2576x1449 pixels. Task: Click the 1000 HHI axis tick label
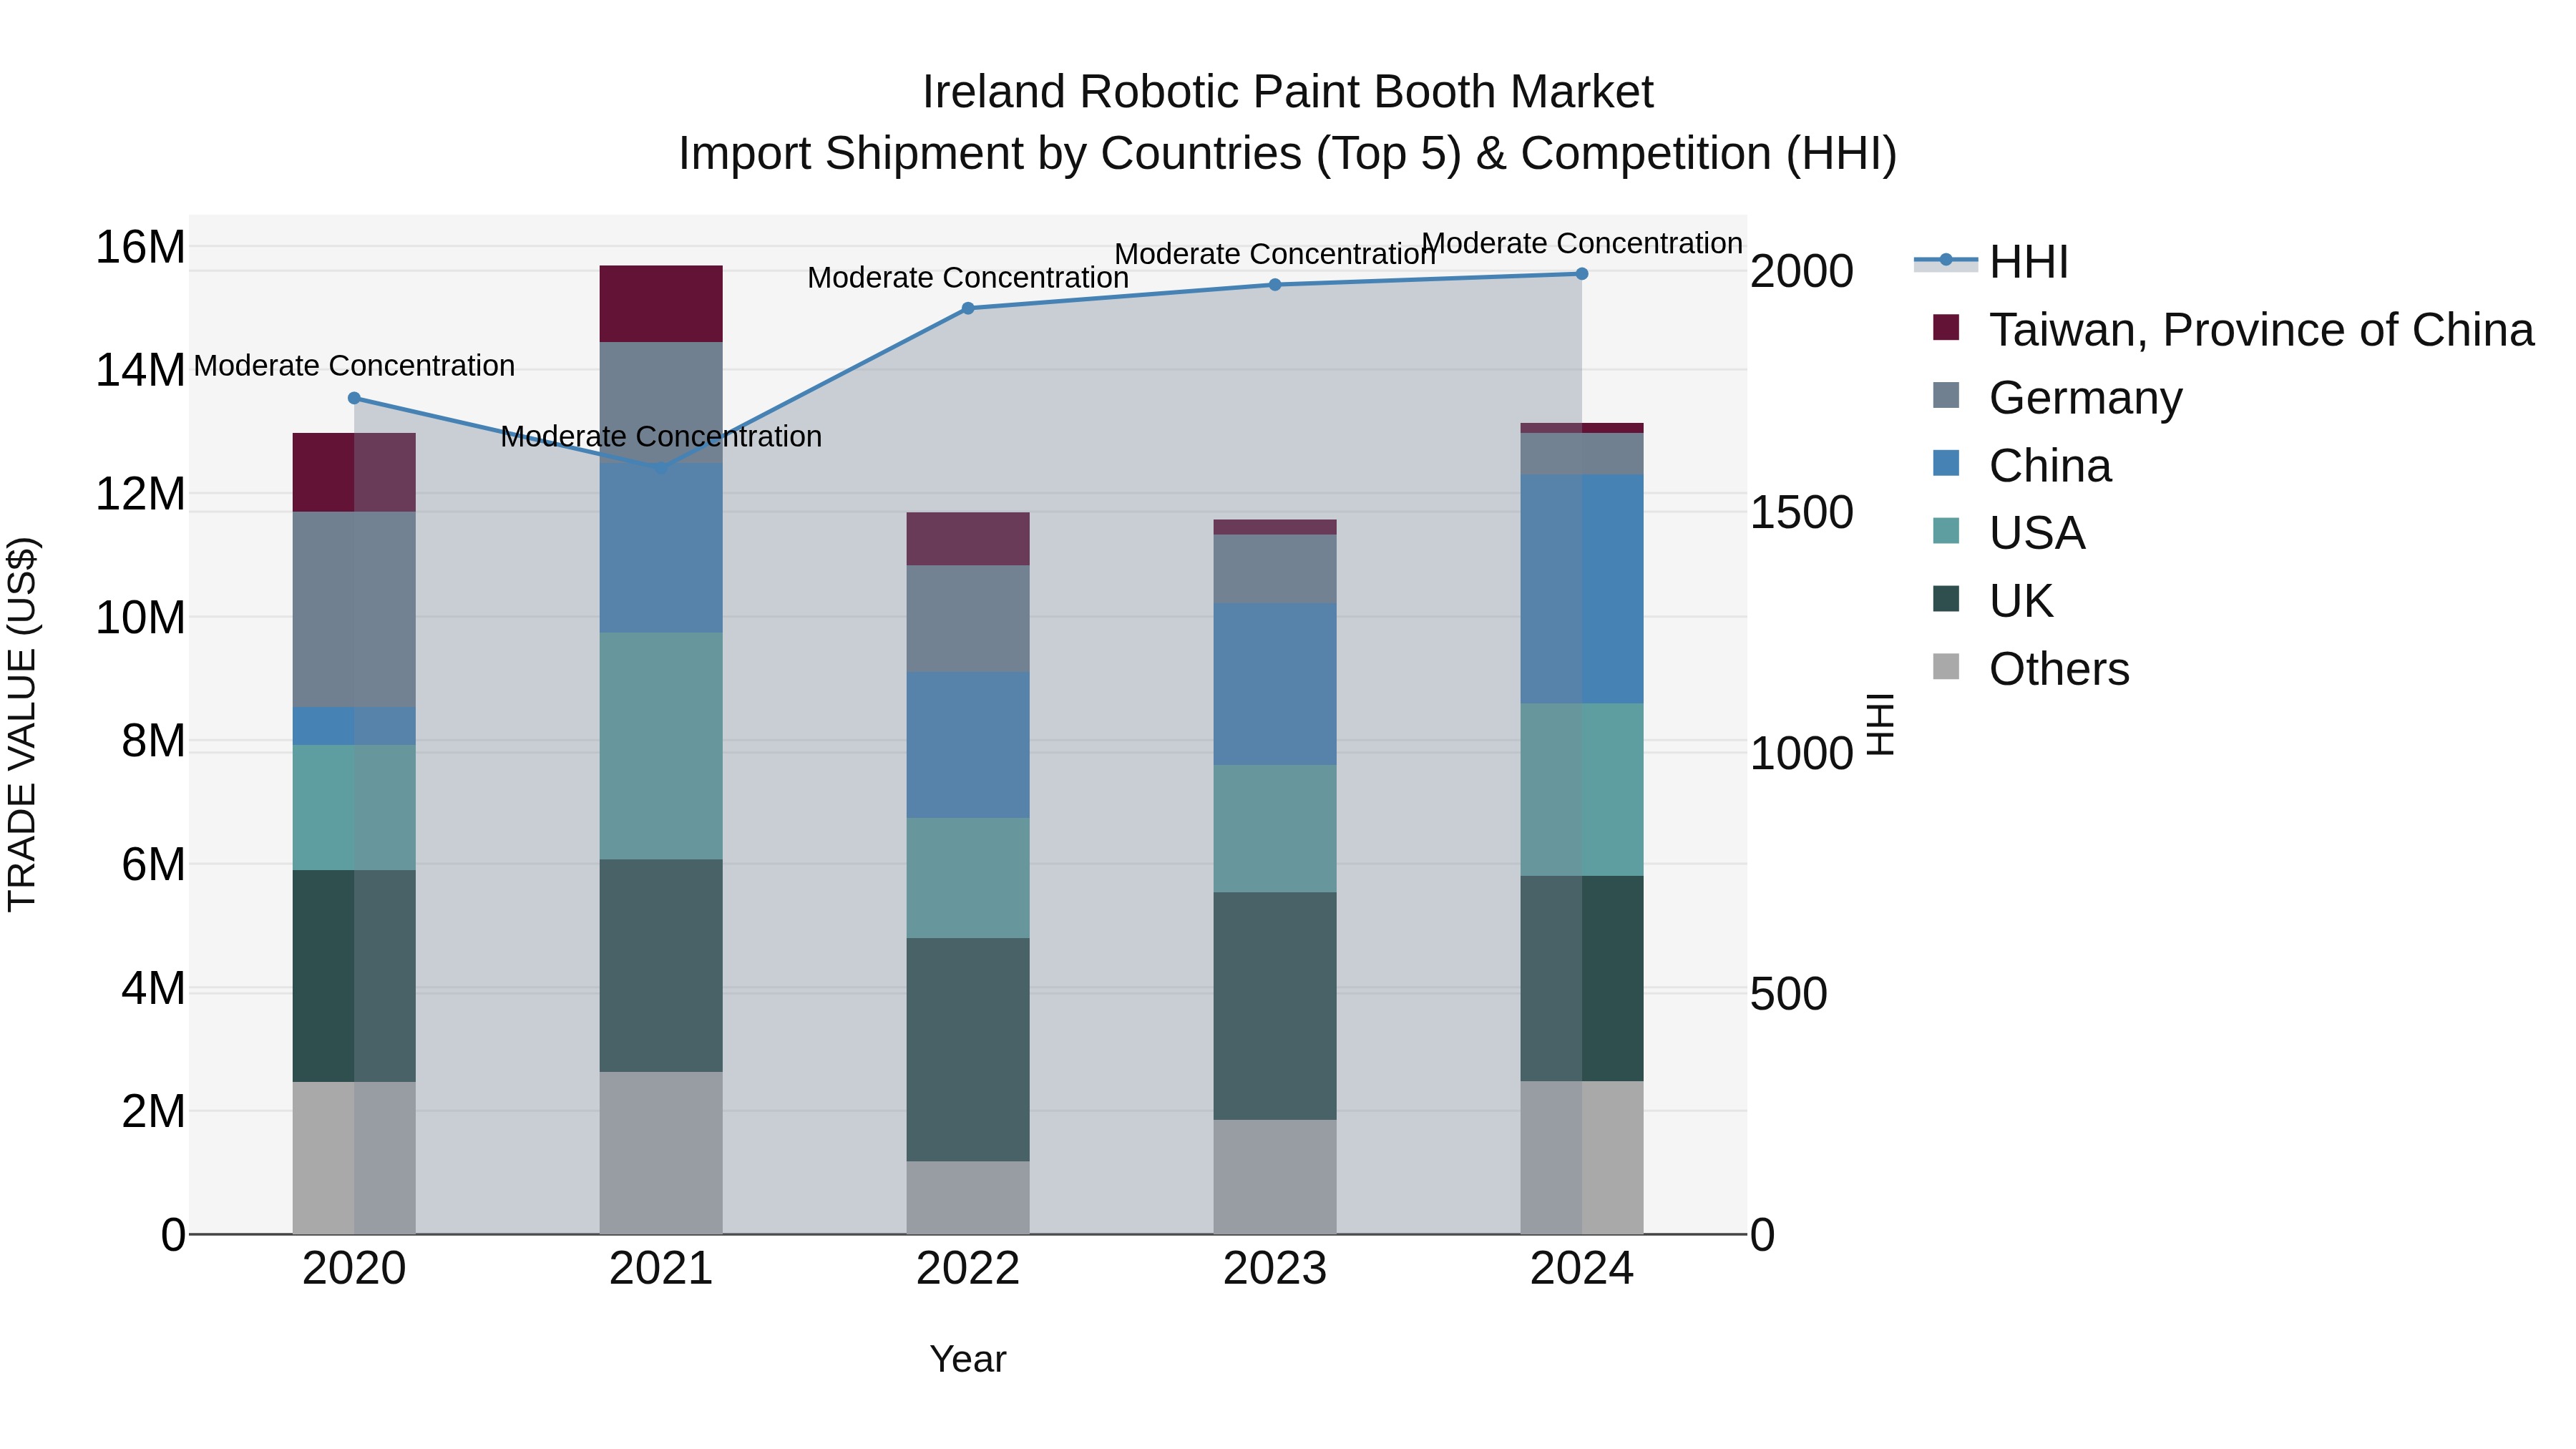[x=1801, y=753]
